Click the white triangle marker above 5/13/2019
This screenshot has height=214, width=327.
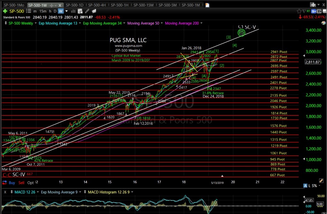(222, 176)
